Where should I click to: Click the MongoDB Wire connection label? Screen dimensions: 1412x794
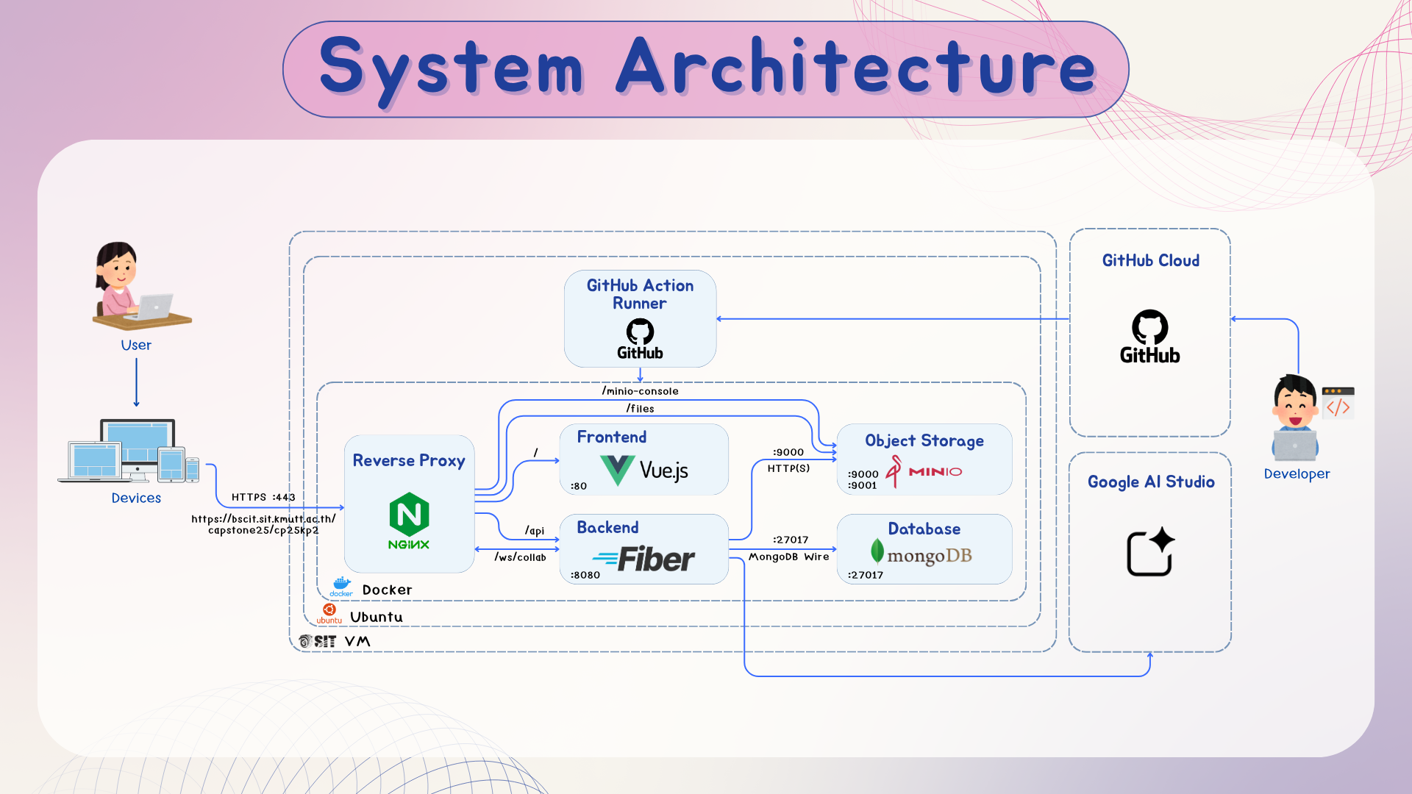coord(788,557)
